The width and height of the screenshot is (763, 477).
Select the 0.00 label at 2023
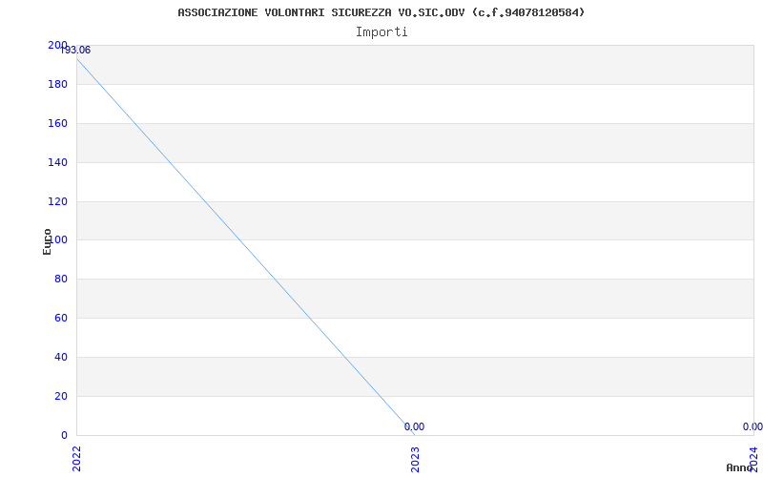coord(414,426)
